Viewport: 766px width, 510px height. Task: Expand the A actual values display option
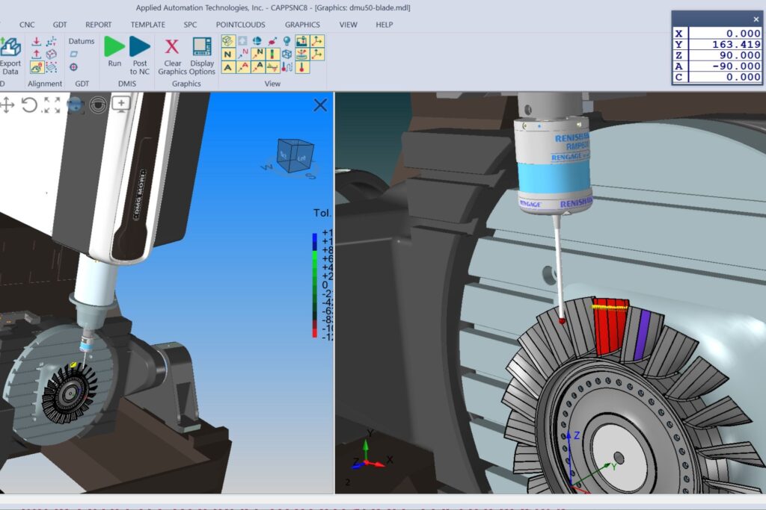click(x=228, y=67)
